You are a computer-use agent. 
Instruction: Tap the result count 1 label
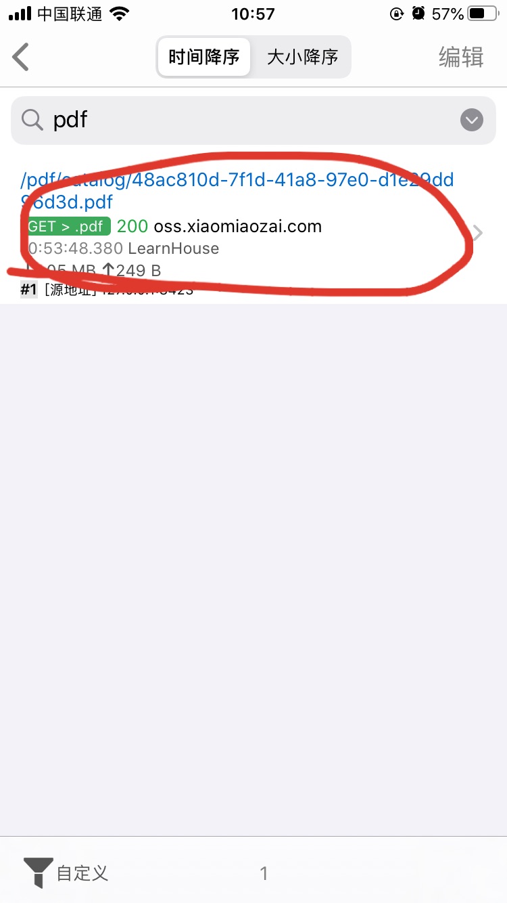264,873
